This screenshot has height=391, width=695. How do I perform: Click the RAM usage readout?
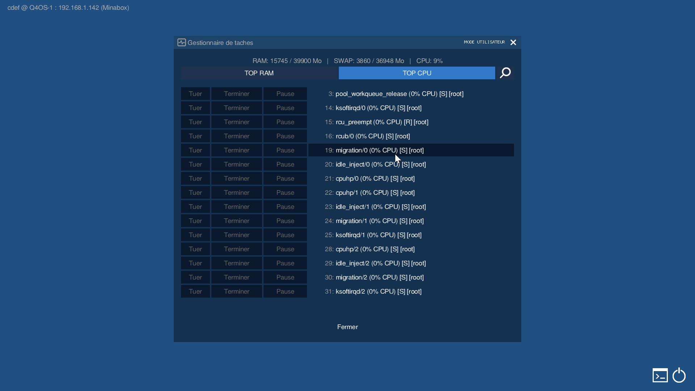click(287, 61)
